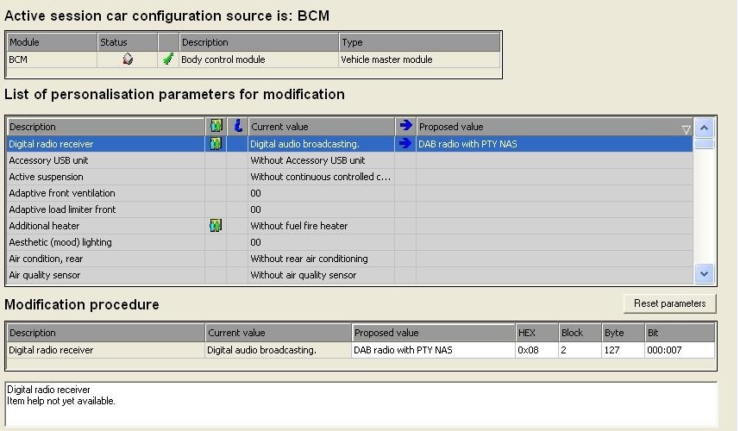Viewport: 740px width, 431px height.
Task: Select the Accessory USB unit row
Action: [349, 160]
